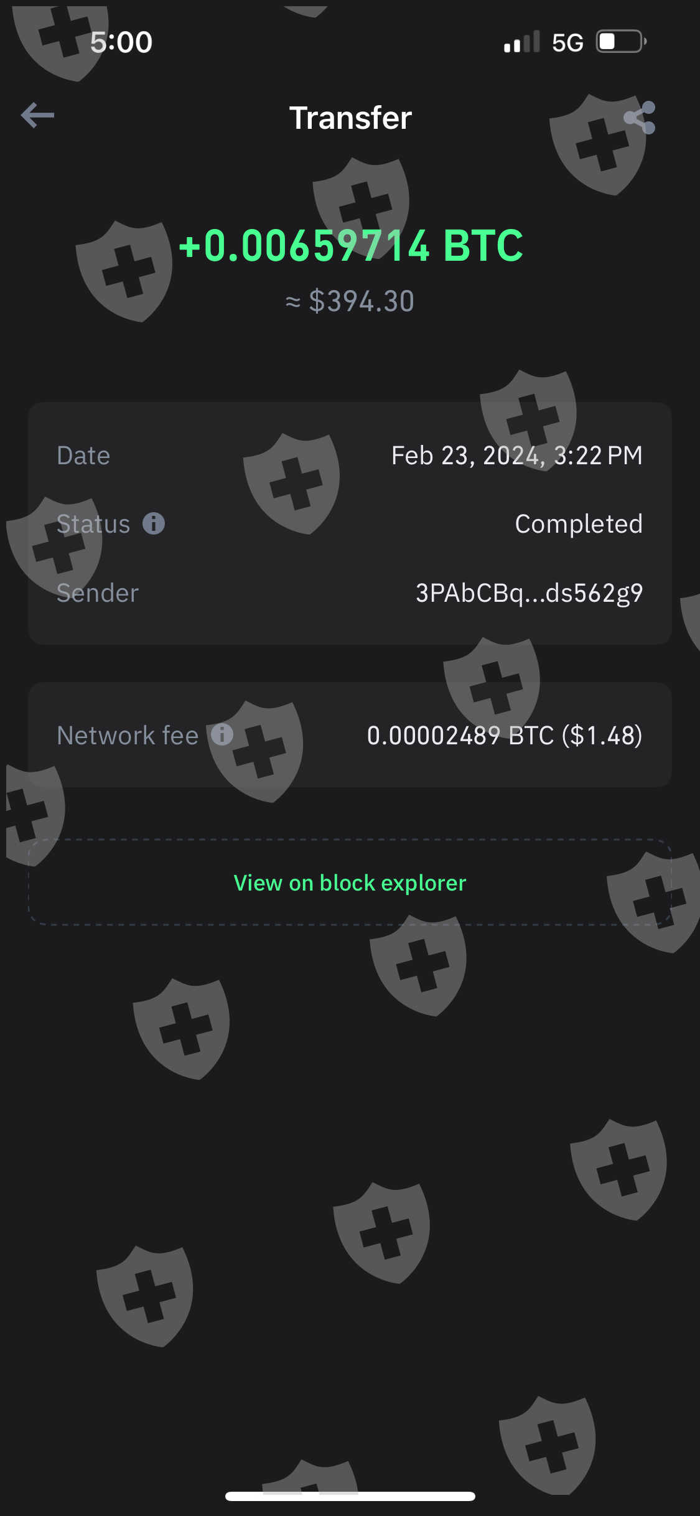Tap the share icon
The height and width of the screenshot is (1516, 700).
640,118
